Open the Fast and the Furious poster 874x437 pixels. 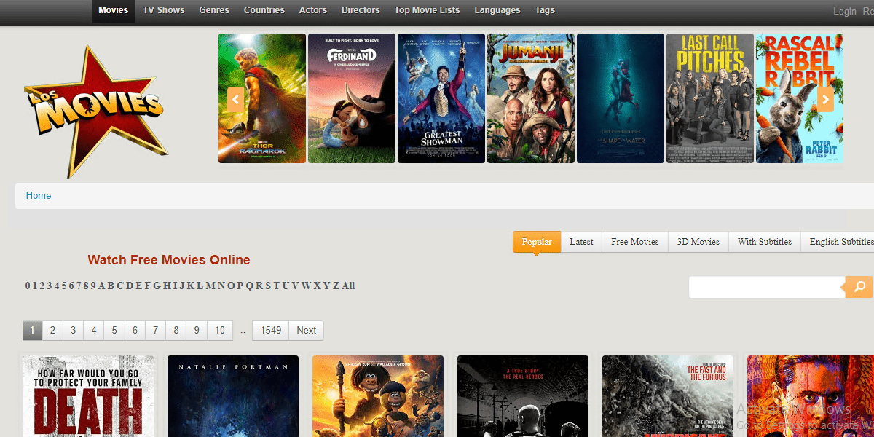pyautogui.click(x=668, y=396)
